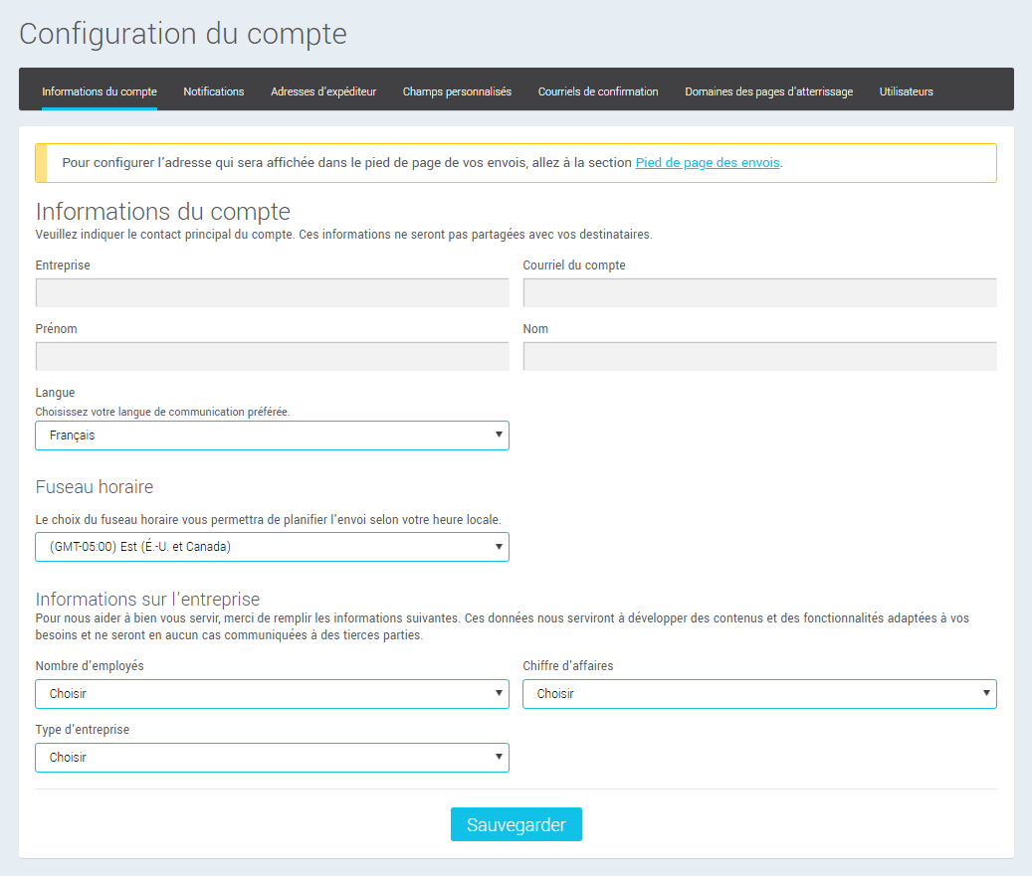Click inside the Entreprise input field
Viewport: 1032px width, 876px height.
[272, 291]
